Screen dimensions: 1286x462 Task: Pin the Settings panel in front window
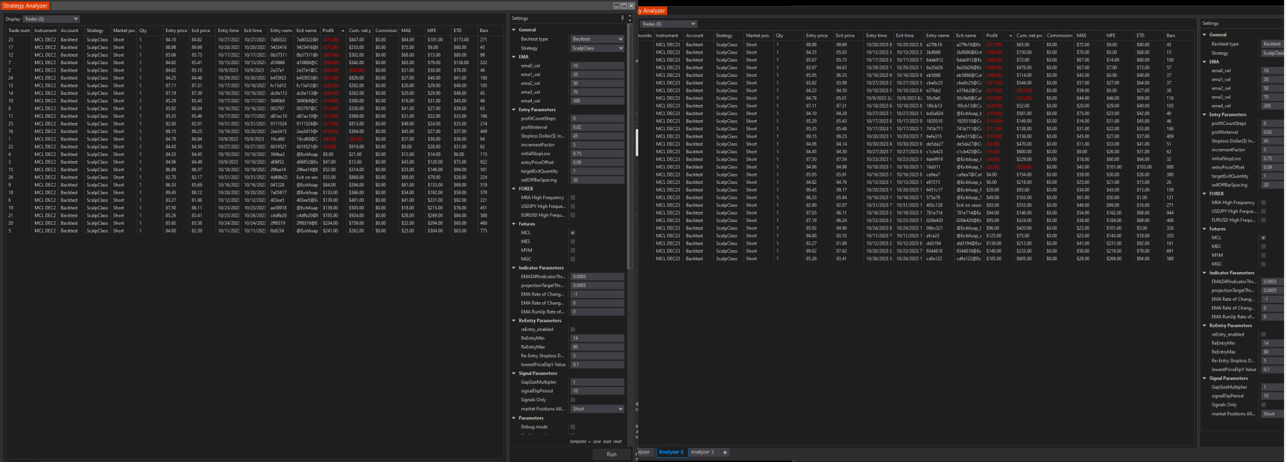[622, 18]
